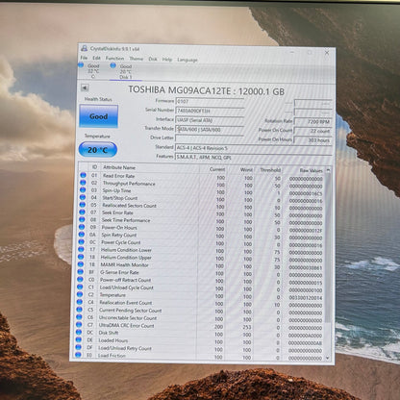Image resolution: width=400 pixels, height=400 pixels.
Task: Click the status icon for Disk Shift
Action: pyautogui.click(x=79, y=332)
